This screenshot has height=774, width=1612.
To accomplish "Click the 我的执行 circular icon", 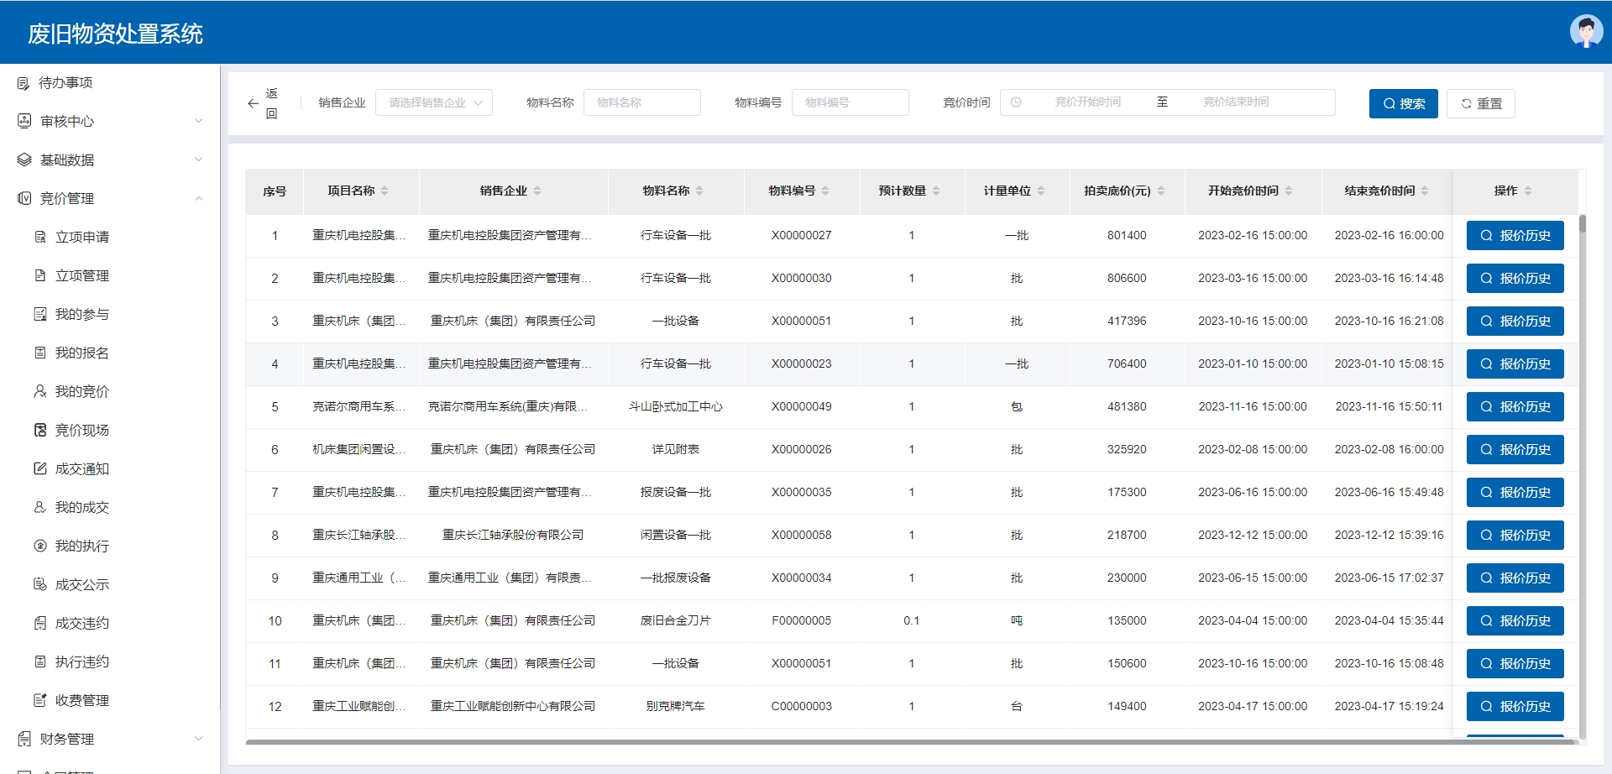I will (40, 546).
